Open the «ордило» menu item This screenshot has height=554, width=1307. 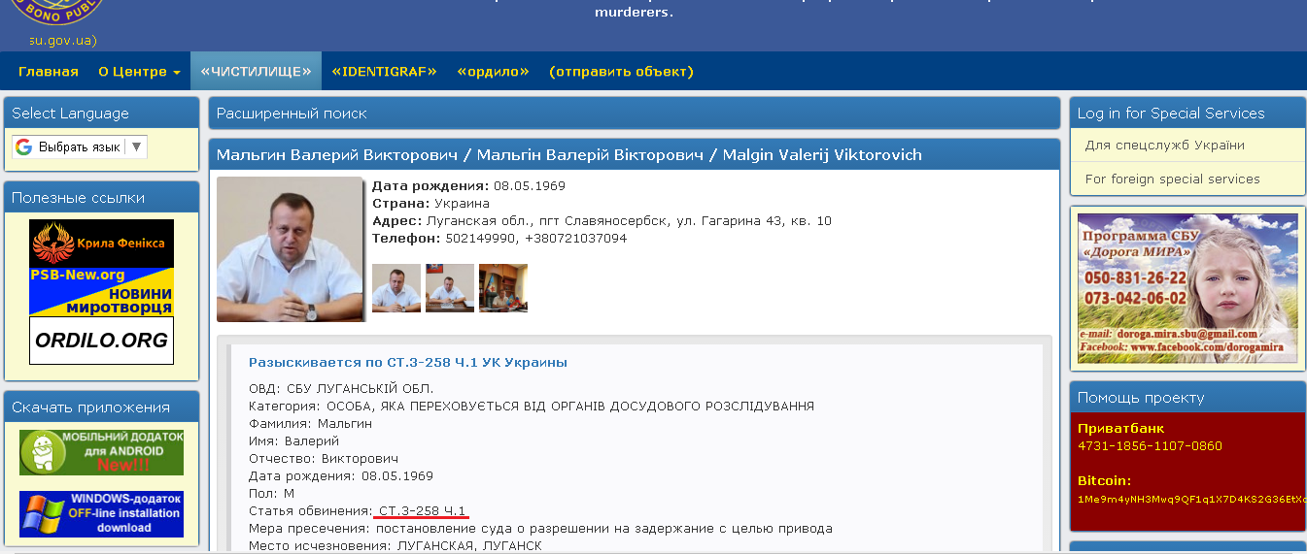click(493, 72)
